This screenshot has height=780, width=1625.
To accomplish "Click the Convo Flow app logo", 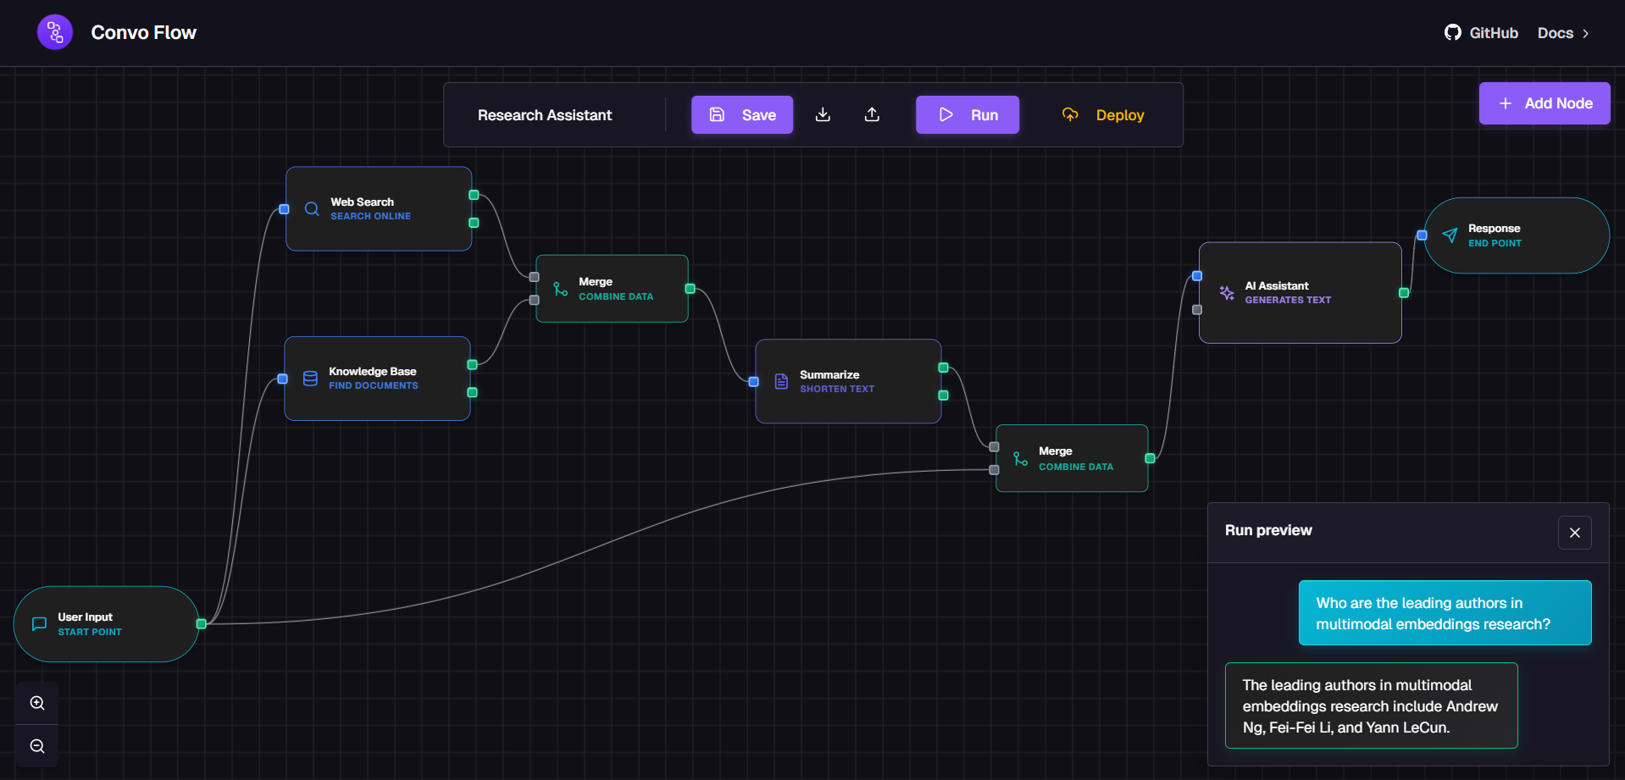I will [54, 31].
